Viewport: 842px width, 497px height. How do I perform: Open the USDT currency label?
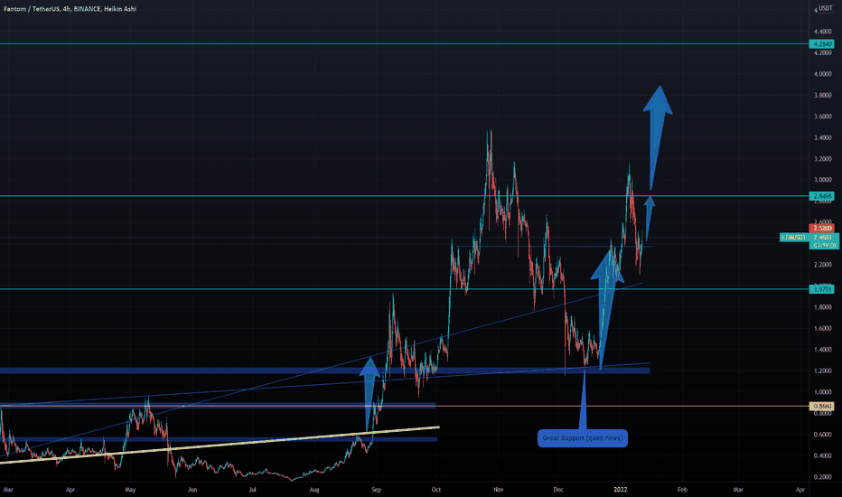click(826, 9)
